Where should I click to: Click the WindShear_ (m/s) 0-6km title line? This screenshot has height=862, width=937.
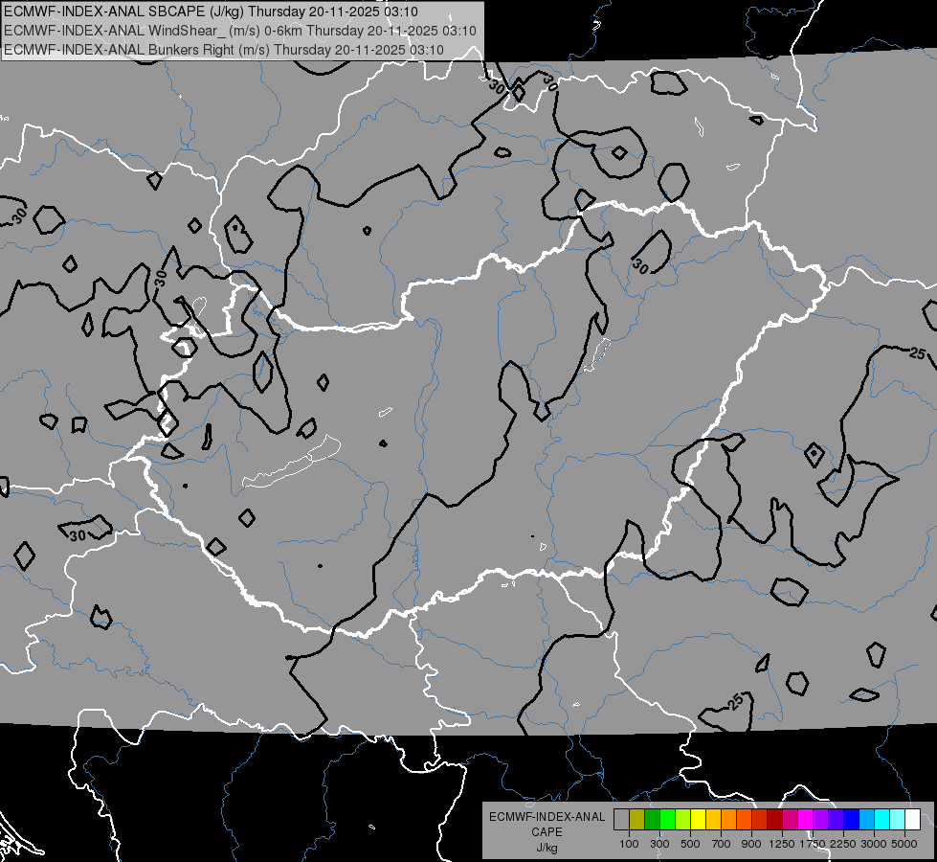tap(240, 31)
